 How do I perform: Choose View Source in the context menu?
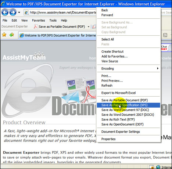[x=129, y=61]
